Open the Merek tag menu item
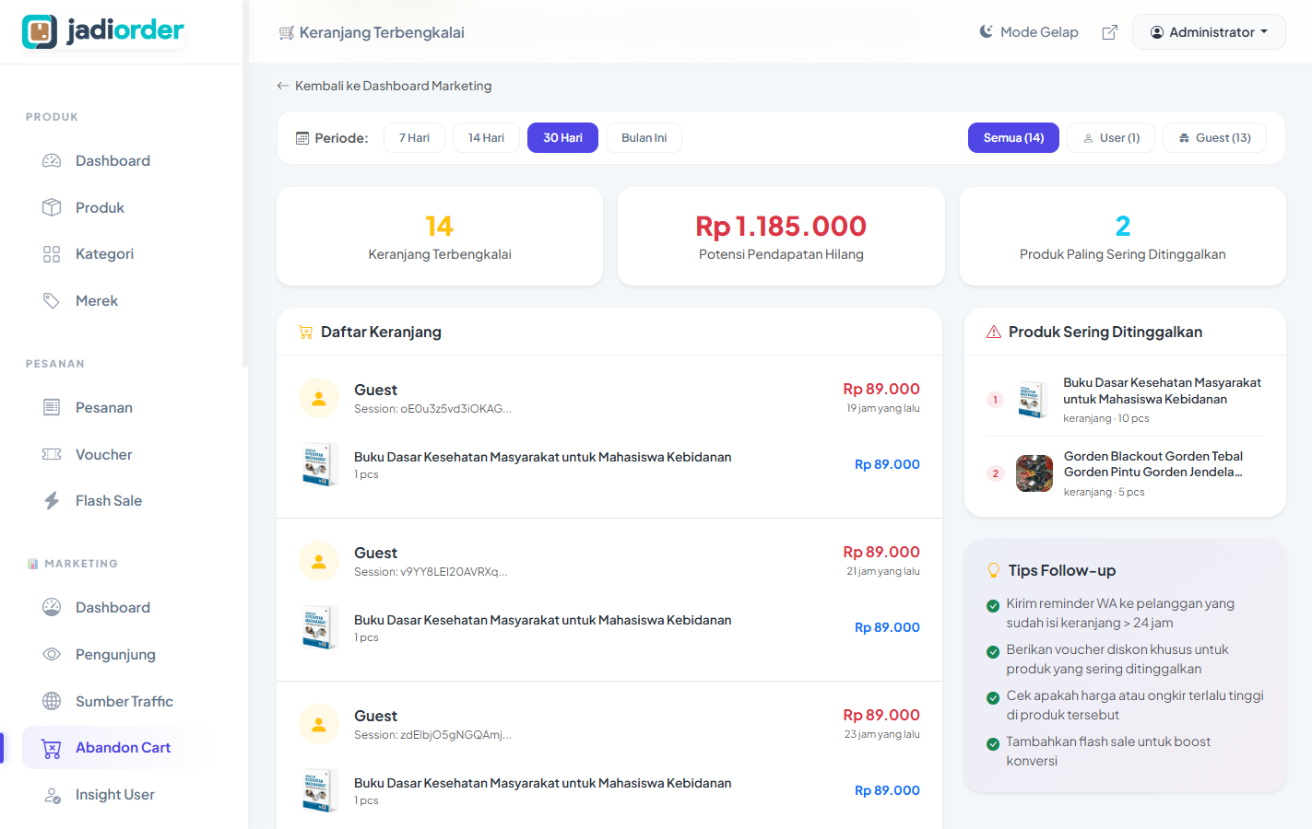The height and width of the screenshot is (829, 1312). 96,301
